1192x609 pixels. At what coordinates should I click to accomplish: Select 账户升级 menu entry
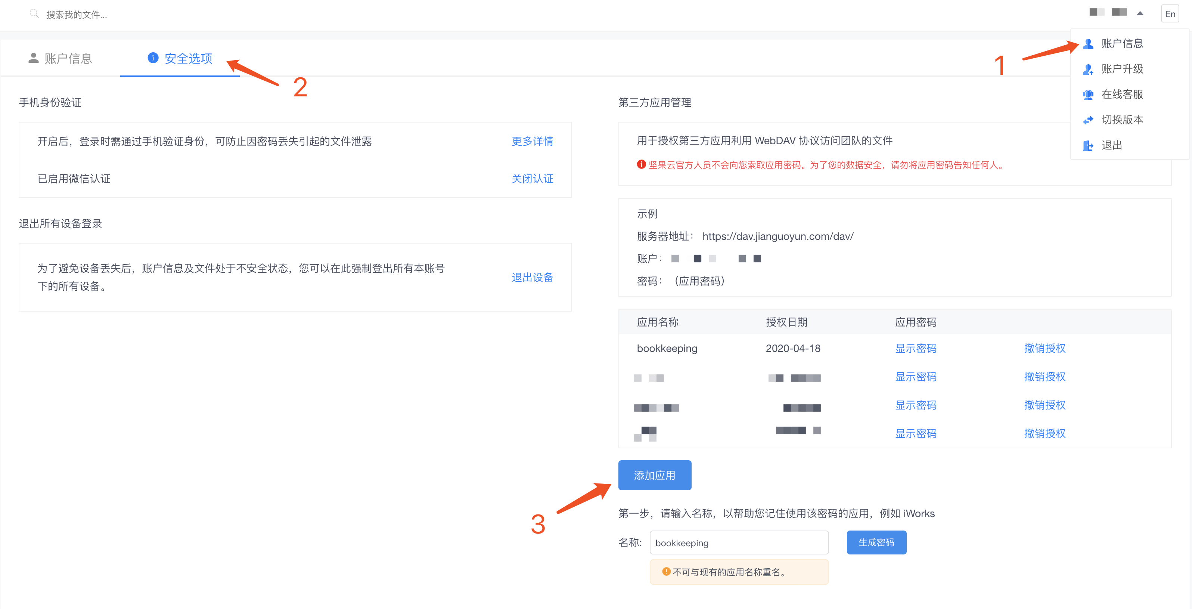tap(1122, 69)
